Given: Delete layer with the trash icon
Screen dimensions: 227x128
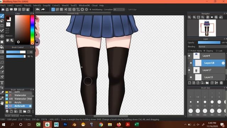Looking at the screenshot, I should pyautogui.click(x=221, y=83).
